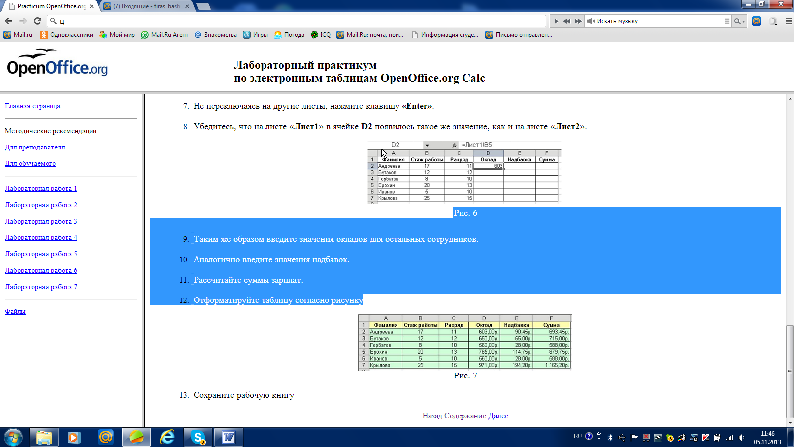Image resolution: width=794 pixels, height=447 pixels.
Task: Open the 'Мой мир' bookmark
Action: [x=117, y=35]
